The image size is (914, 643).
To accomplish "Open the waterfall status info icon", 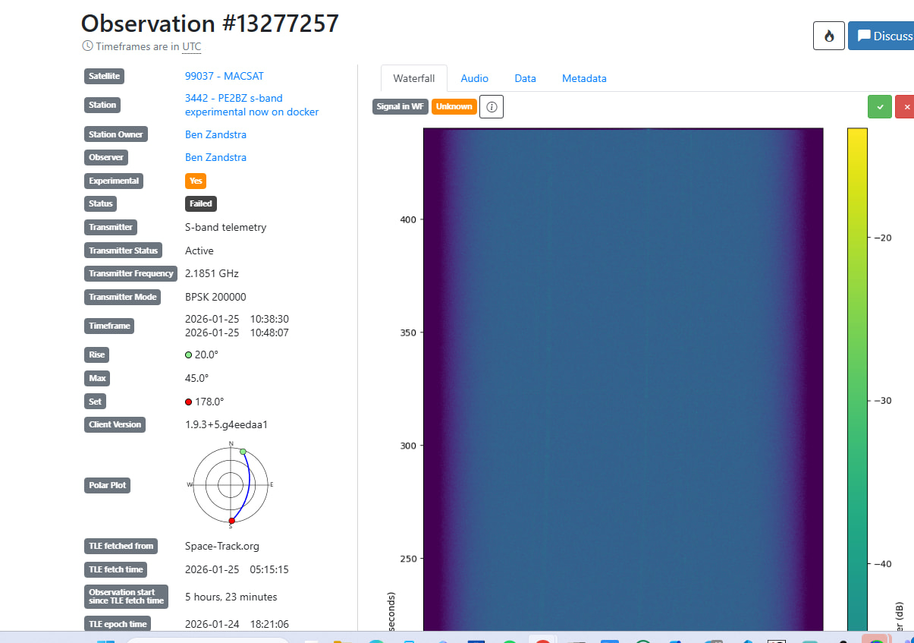I will pos(492,107).
